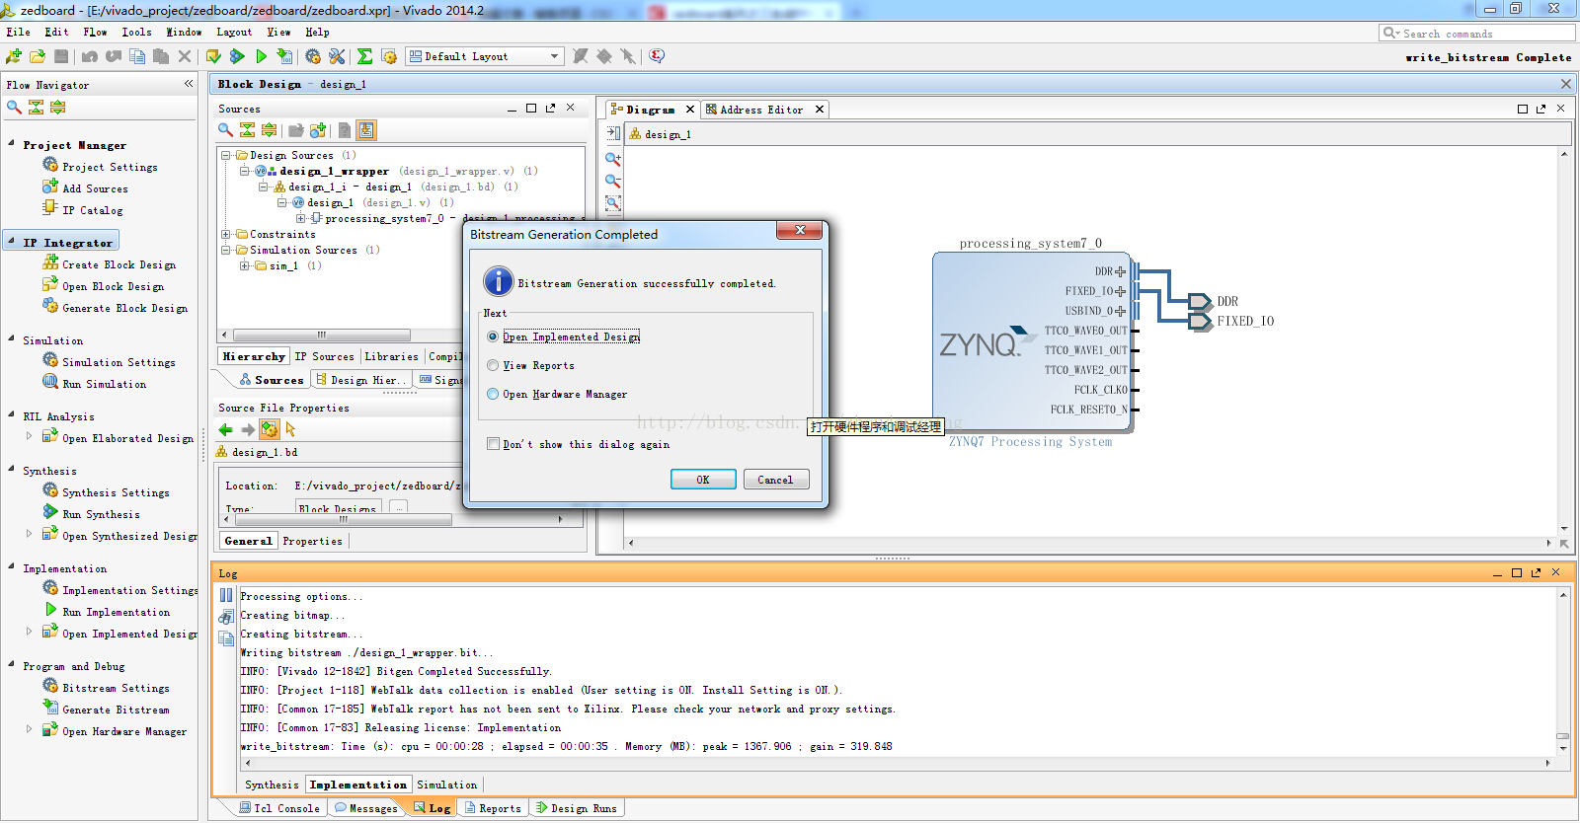Screen dimensions: 1580x823
Task: Switch to IP Sources tab
Action: [x=324, y=356]
